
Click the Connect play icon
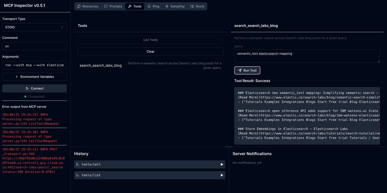tap(27, 88)
